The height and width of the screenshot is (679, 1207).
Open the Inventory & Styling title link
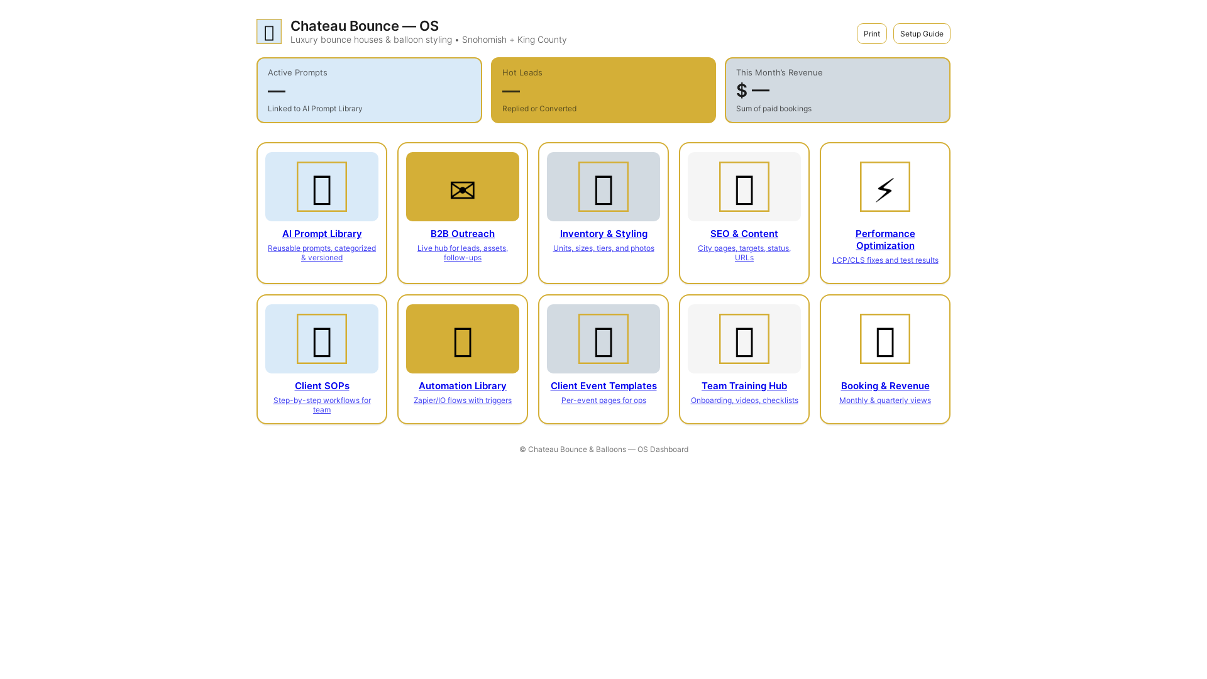click(603, 234)
